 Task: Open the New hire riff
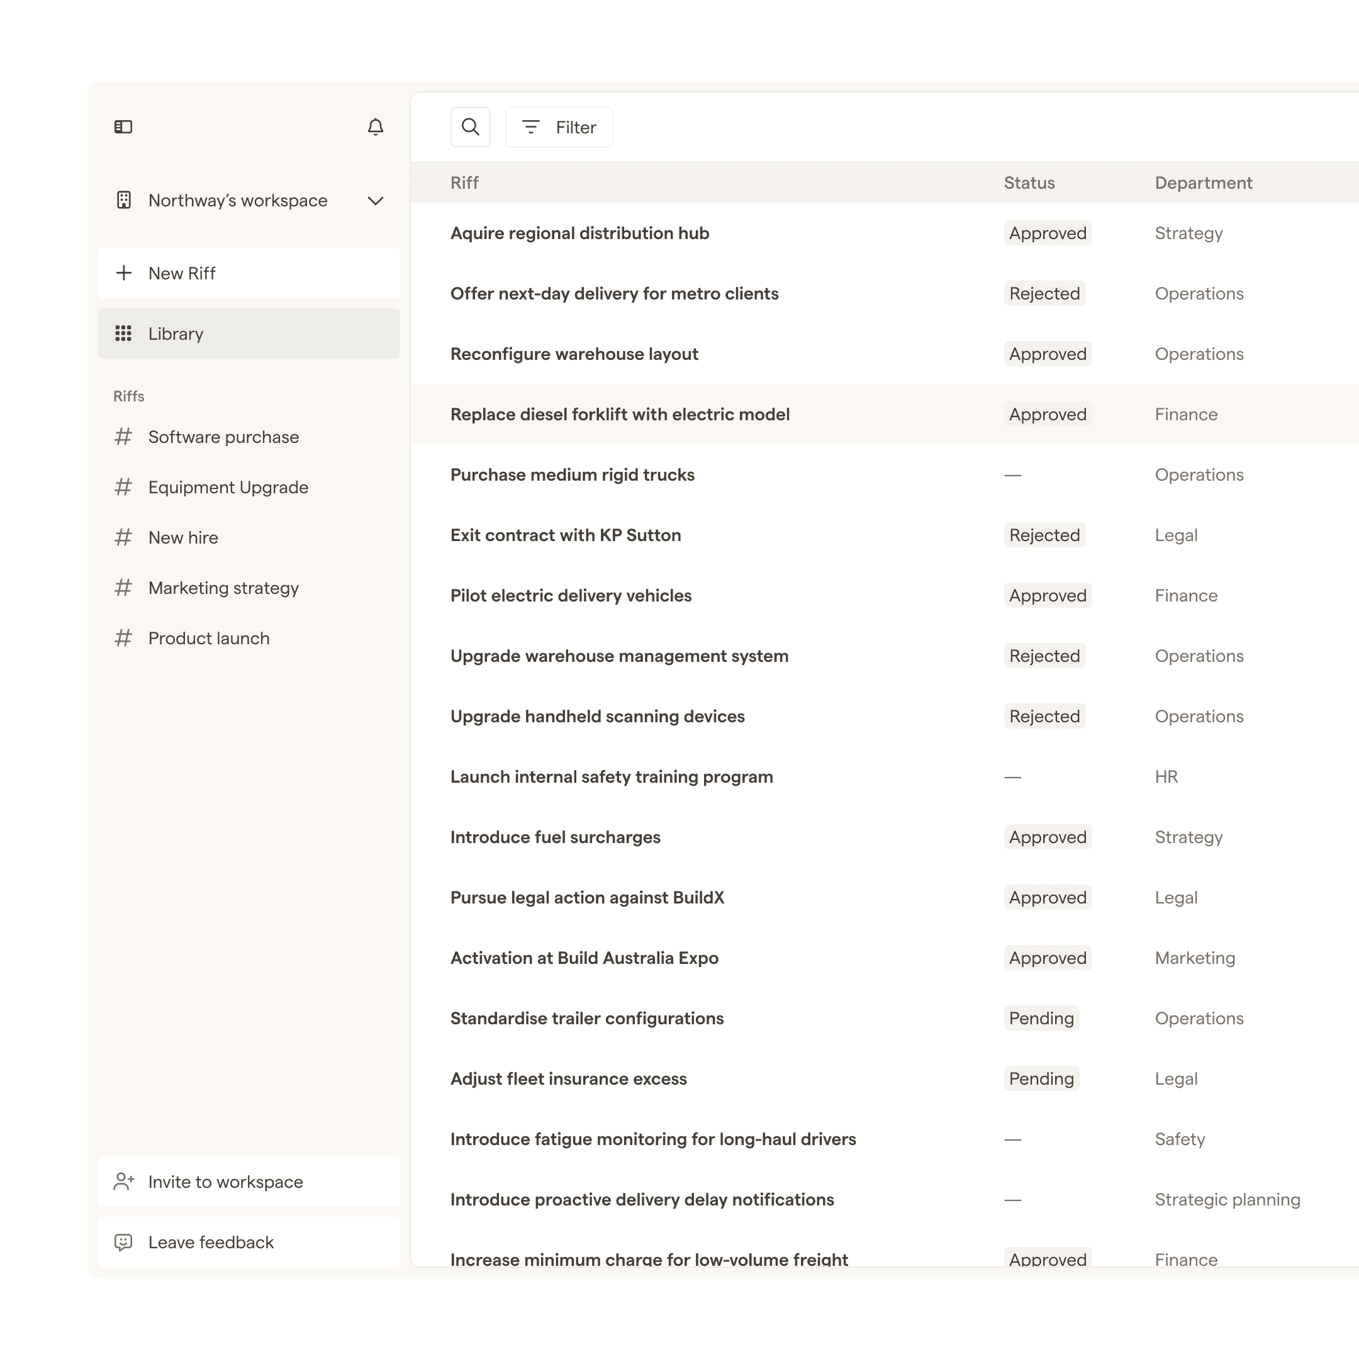(x=183, y=537)
